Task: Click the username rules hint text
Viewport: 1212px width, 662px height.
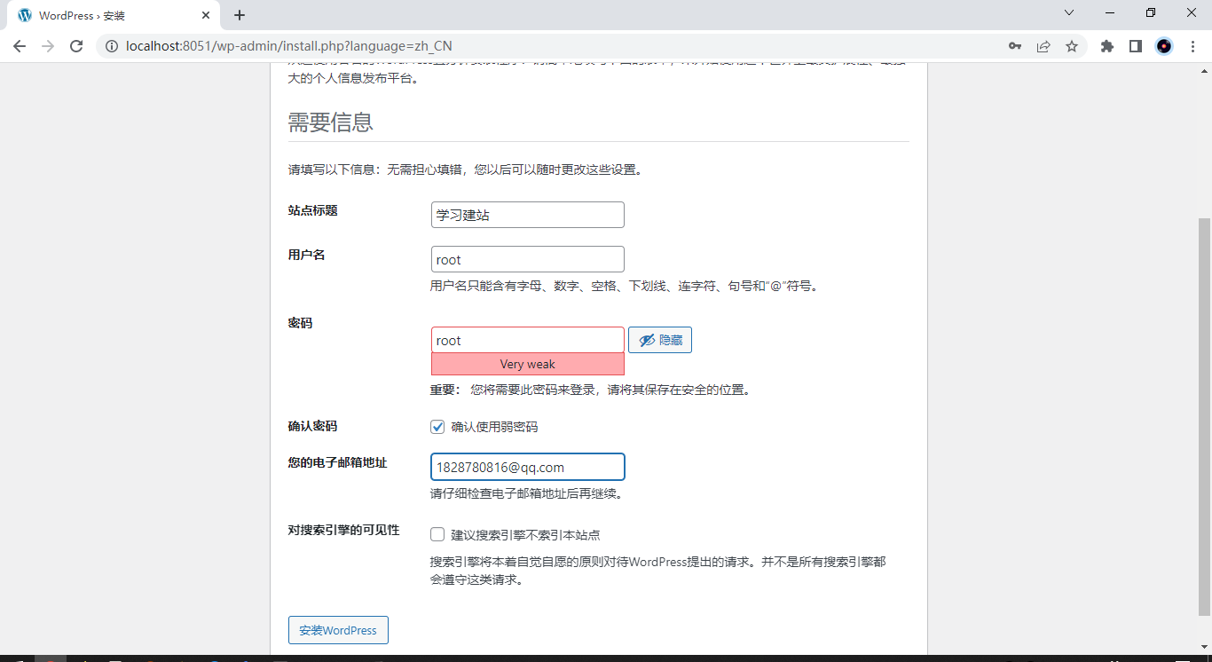Action: (625, 286)
